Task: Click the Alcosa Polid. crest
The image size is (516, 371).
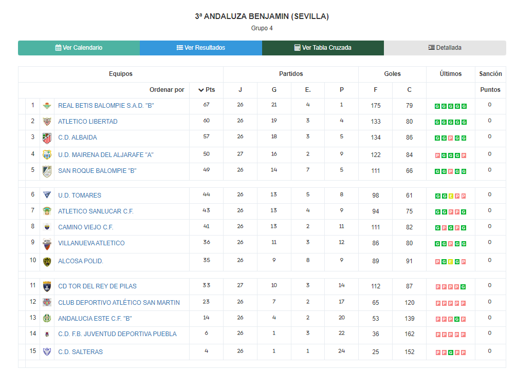Action: pyautogui.click(x=47, y=262)
